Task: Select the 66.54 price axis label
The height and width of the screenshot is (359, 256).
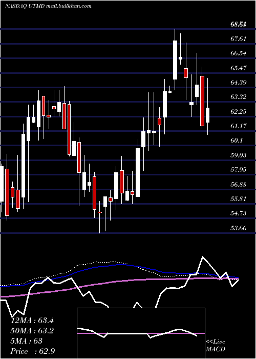Action: coord(239,53)
